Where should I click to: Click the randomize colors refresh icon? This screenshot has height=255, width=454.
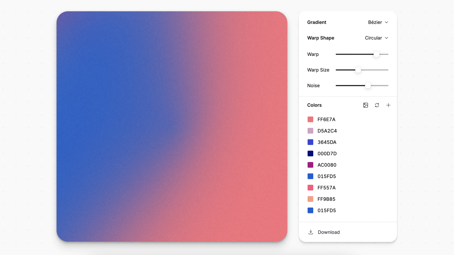377,105
